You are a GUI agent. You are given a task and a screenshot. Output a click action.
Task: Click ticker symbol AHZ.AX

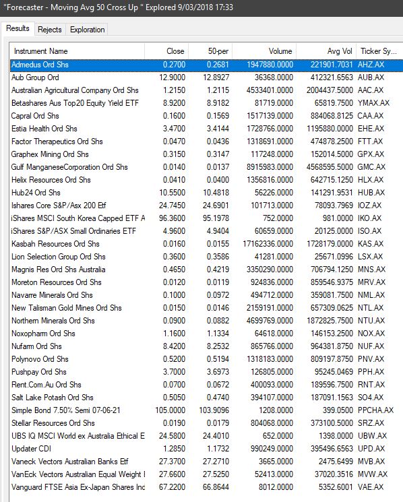point(371,65)
